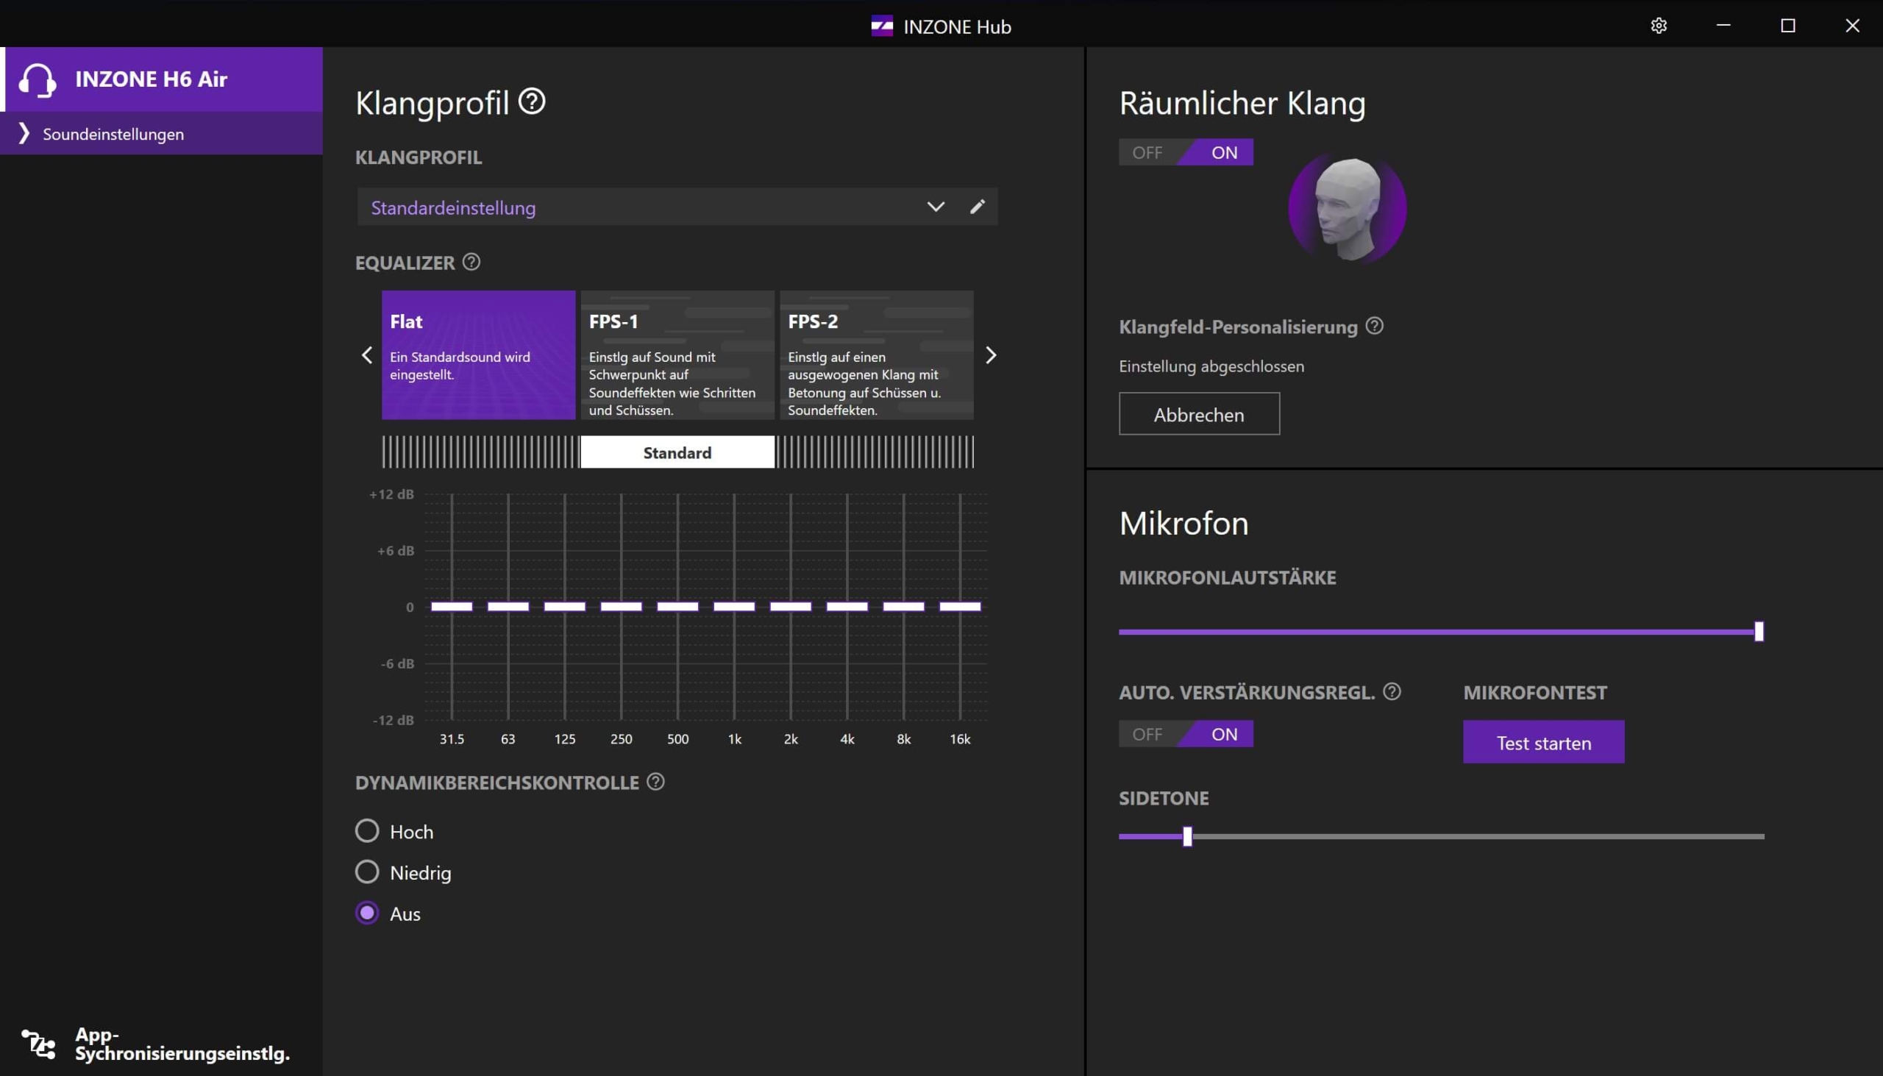Show previous equalizer presets with left arrow
The height and width of the screenshot is (1076, 1883).
(366, 355)
